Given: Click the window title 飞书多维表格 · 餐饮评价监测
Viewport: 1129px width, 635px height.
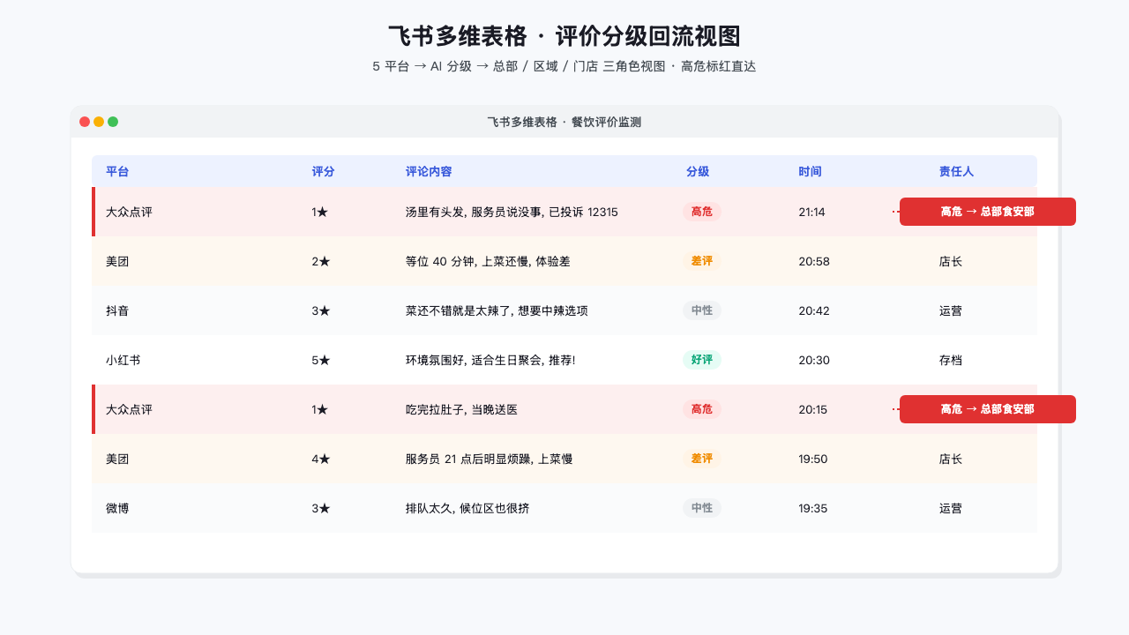Looking at the screenshot, I should [564, 122].
